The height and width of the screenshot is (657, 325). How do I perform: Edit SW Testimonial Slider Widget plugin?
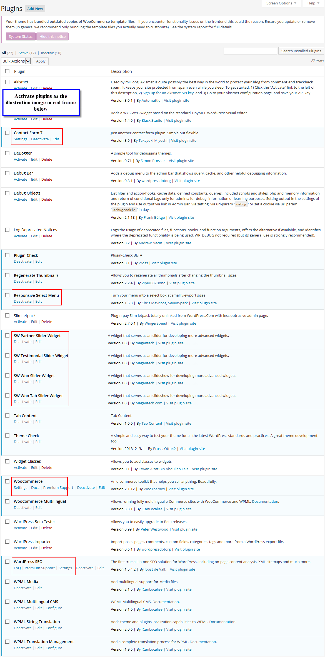point(39,362)
